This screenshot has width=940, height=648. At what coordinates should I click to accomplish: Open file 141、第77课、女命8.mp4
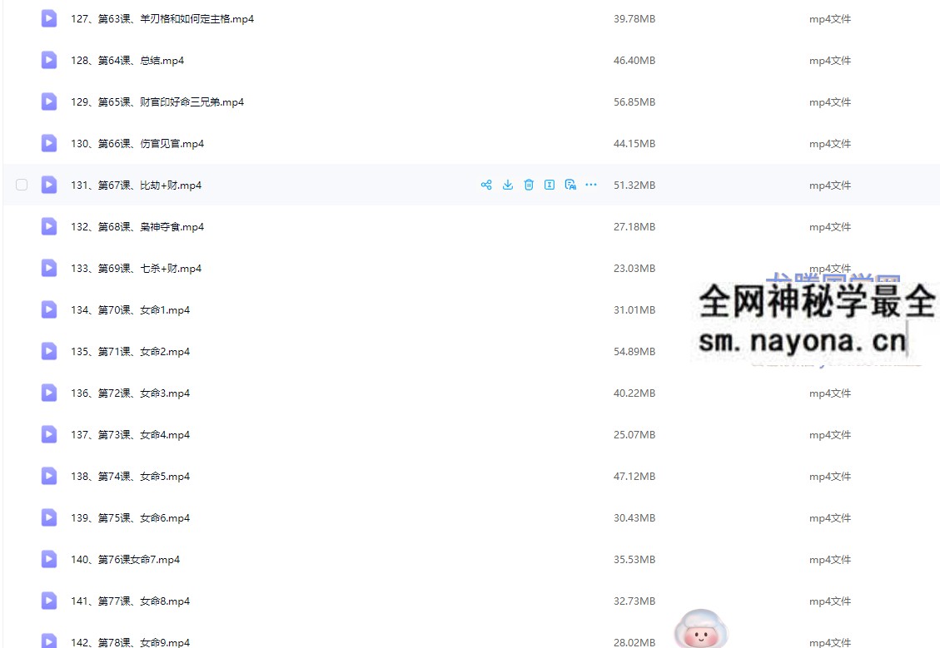coord(130,601)
